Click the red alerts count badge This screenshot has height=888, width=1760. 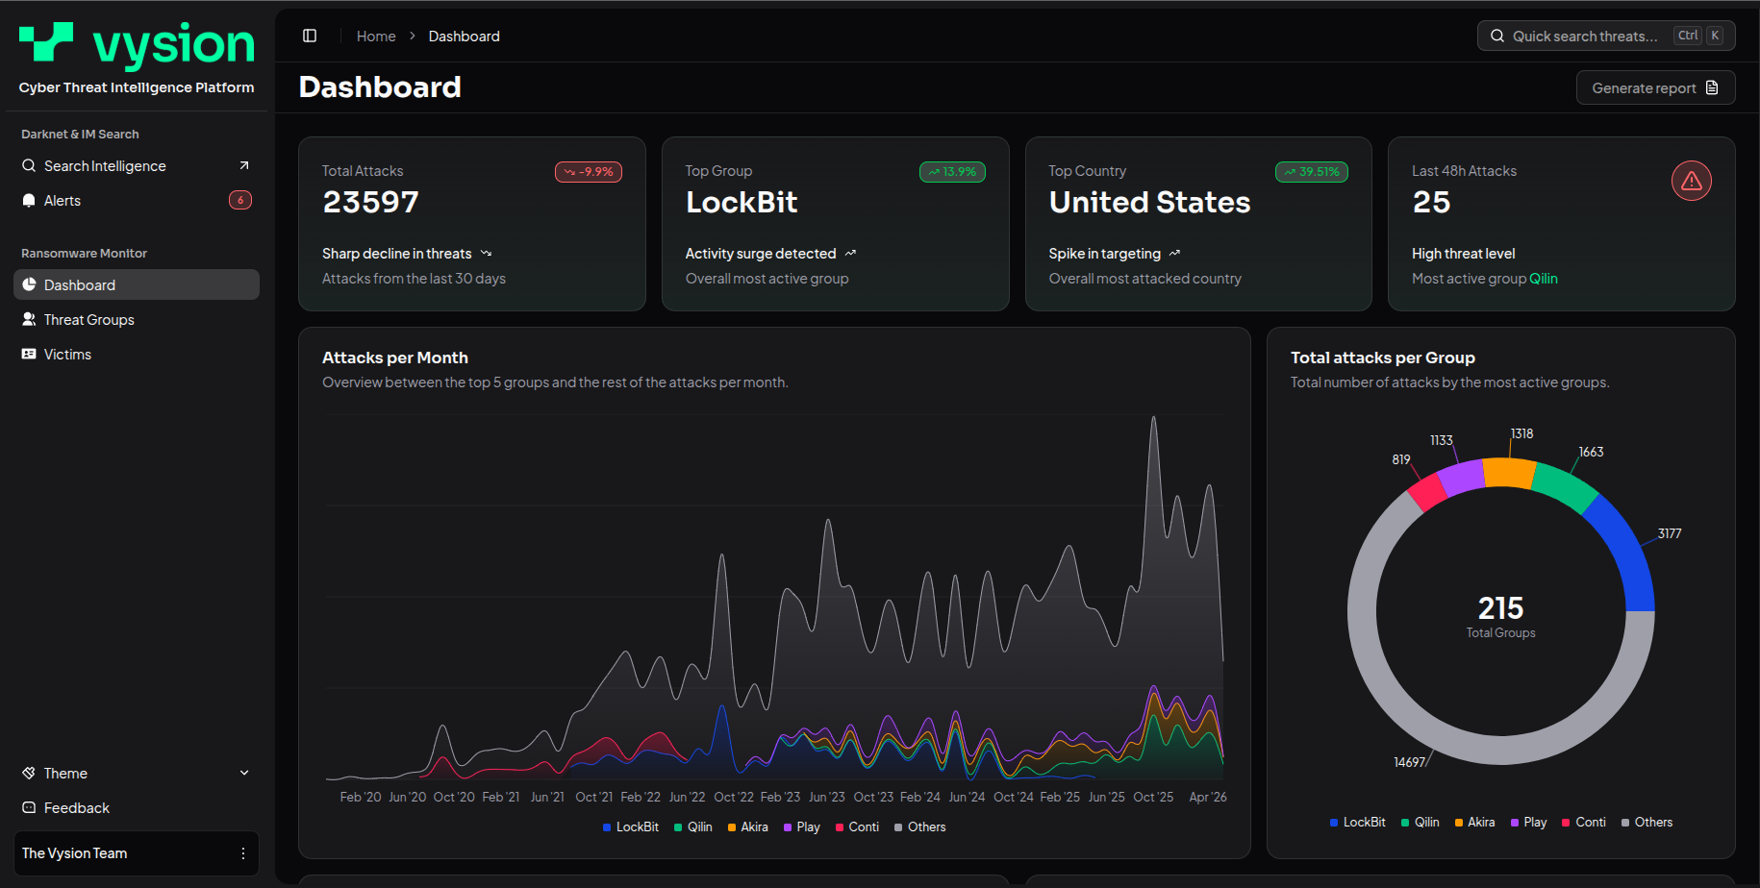240,200
